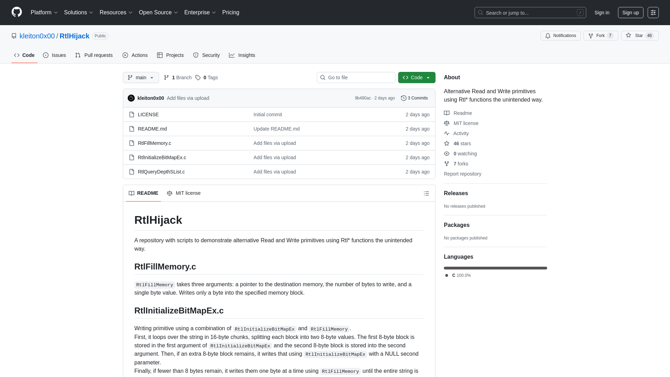Switch to the Actions tab
Image resolution: width=670 pixels, height=377 pixels.
pos(135,55)
